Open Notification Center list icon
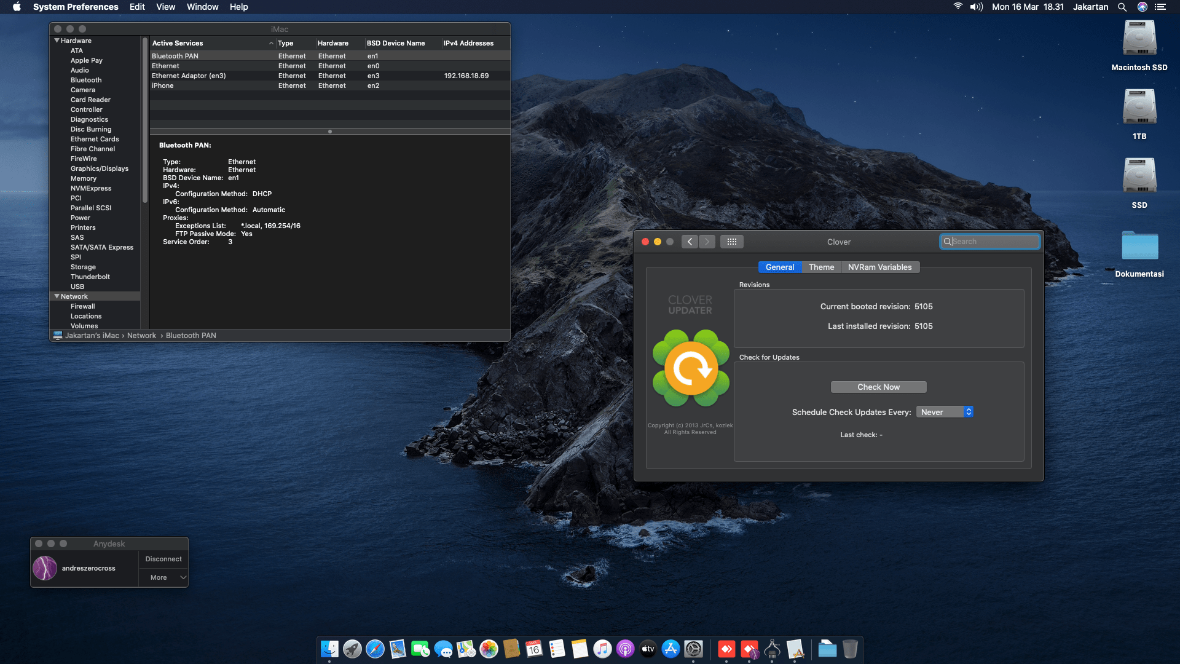 [x=1160, y=7]
